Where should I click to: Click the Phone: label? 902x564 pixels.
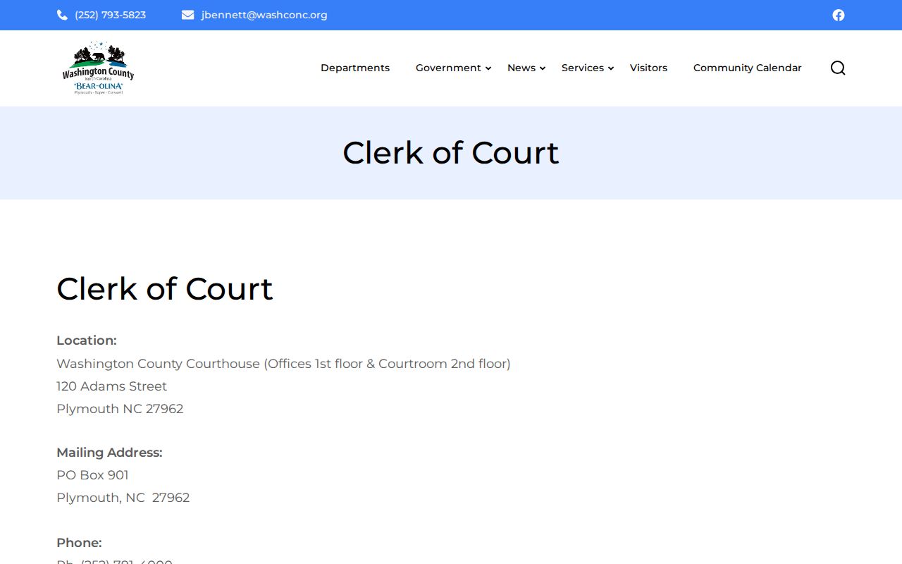79,543
